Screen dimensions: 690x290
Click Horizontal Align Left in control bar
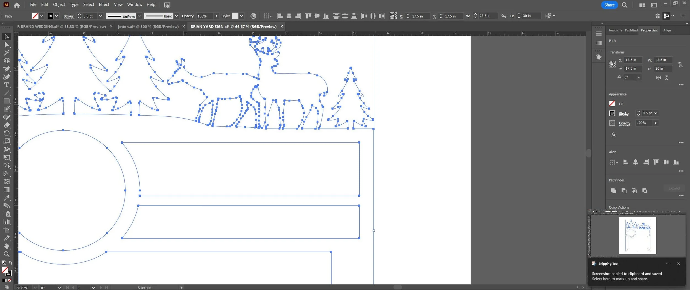[280, 16]
